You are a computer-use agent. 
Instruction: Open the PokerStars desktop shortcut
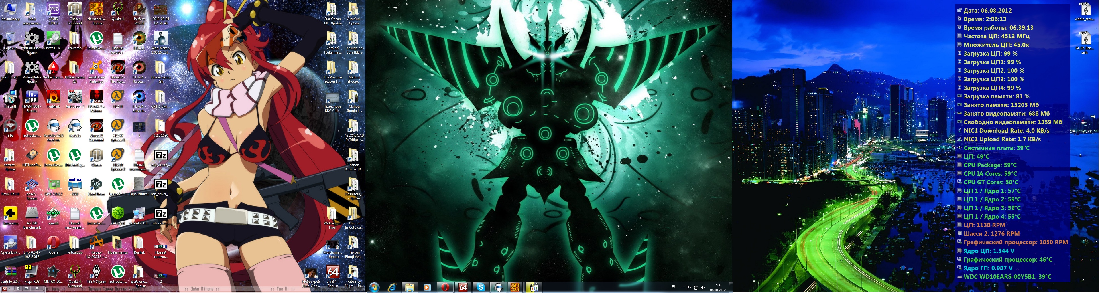point(54,68)
